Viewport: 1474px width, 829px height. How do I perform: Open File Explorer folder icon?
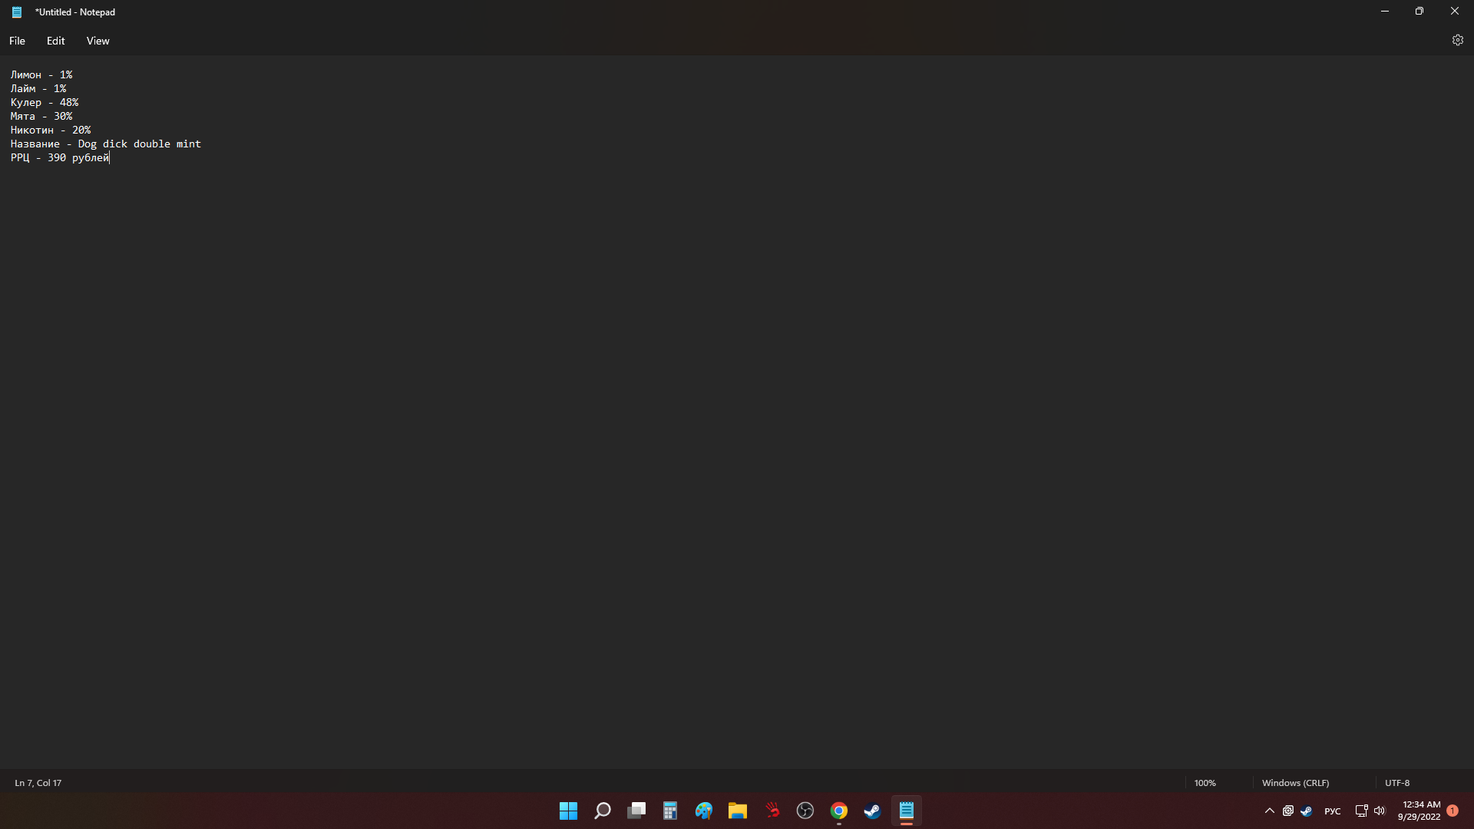coord(738,811)
